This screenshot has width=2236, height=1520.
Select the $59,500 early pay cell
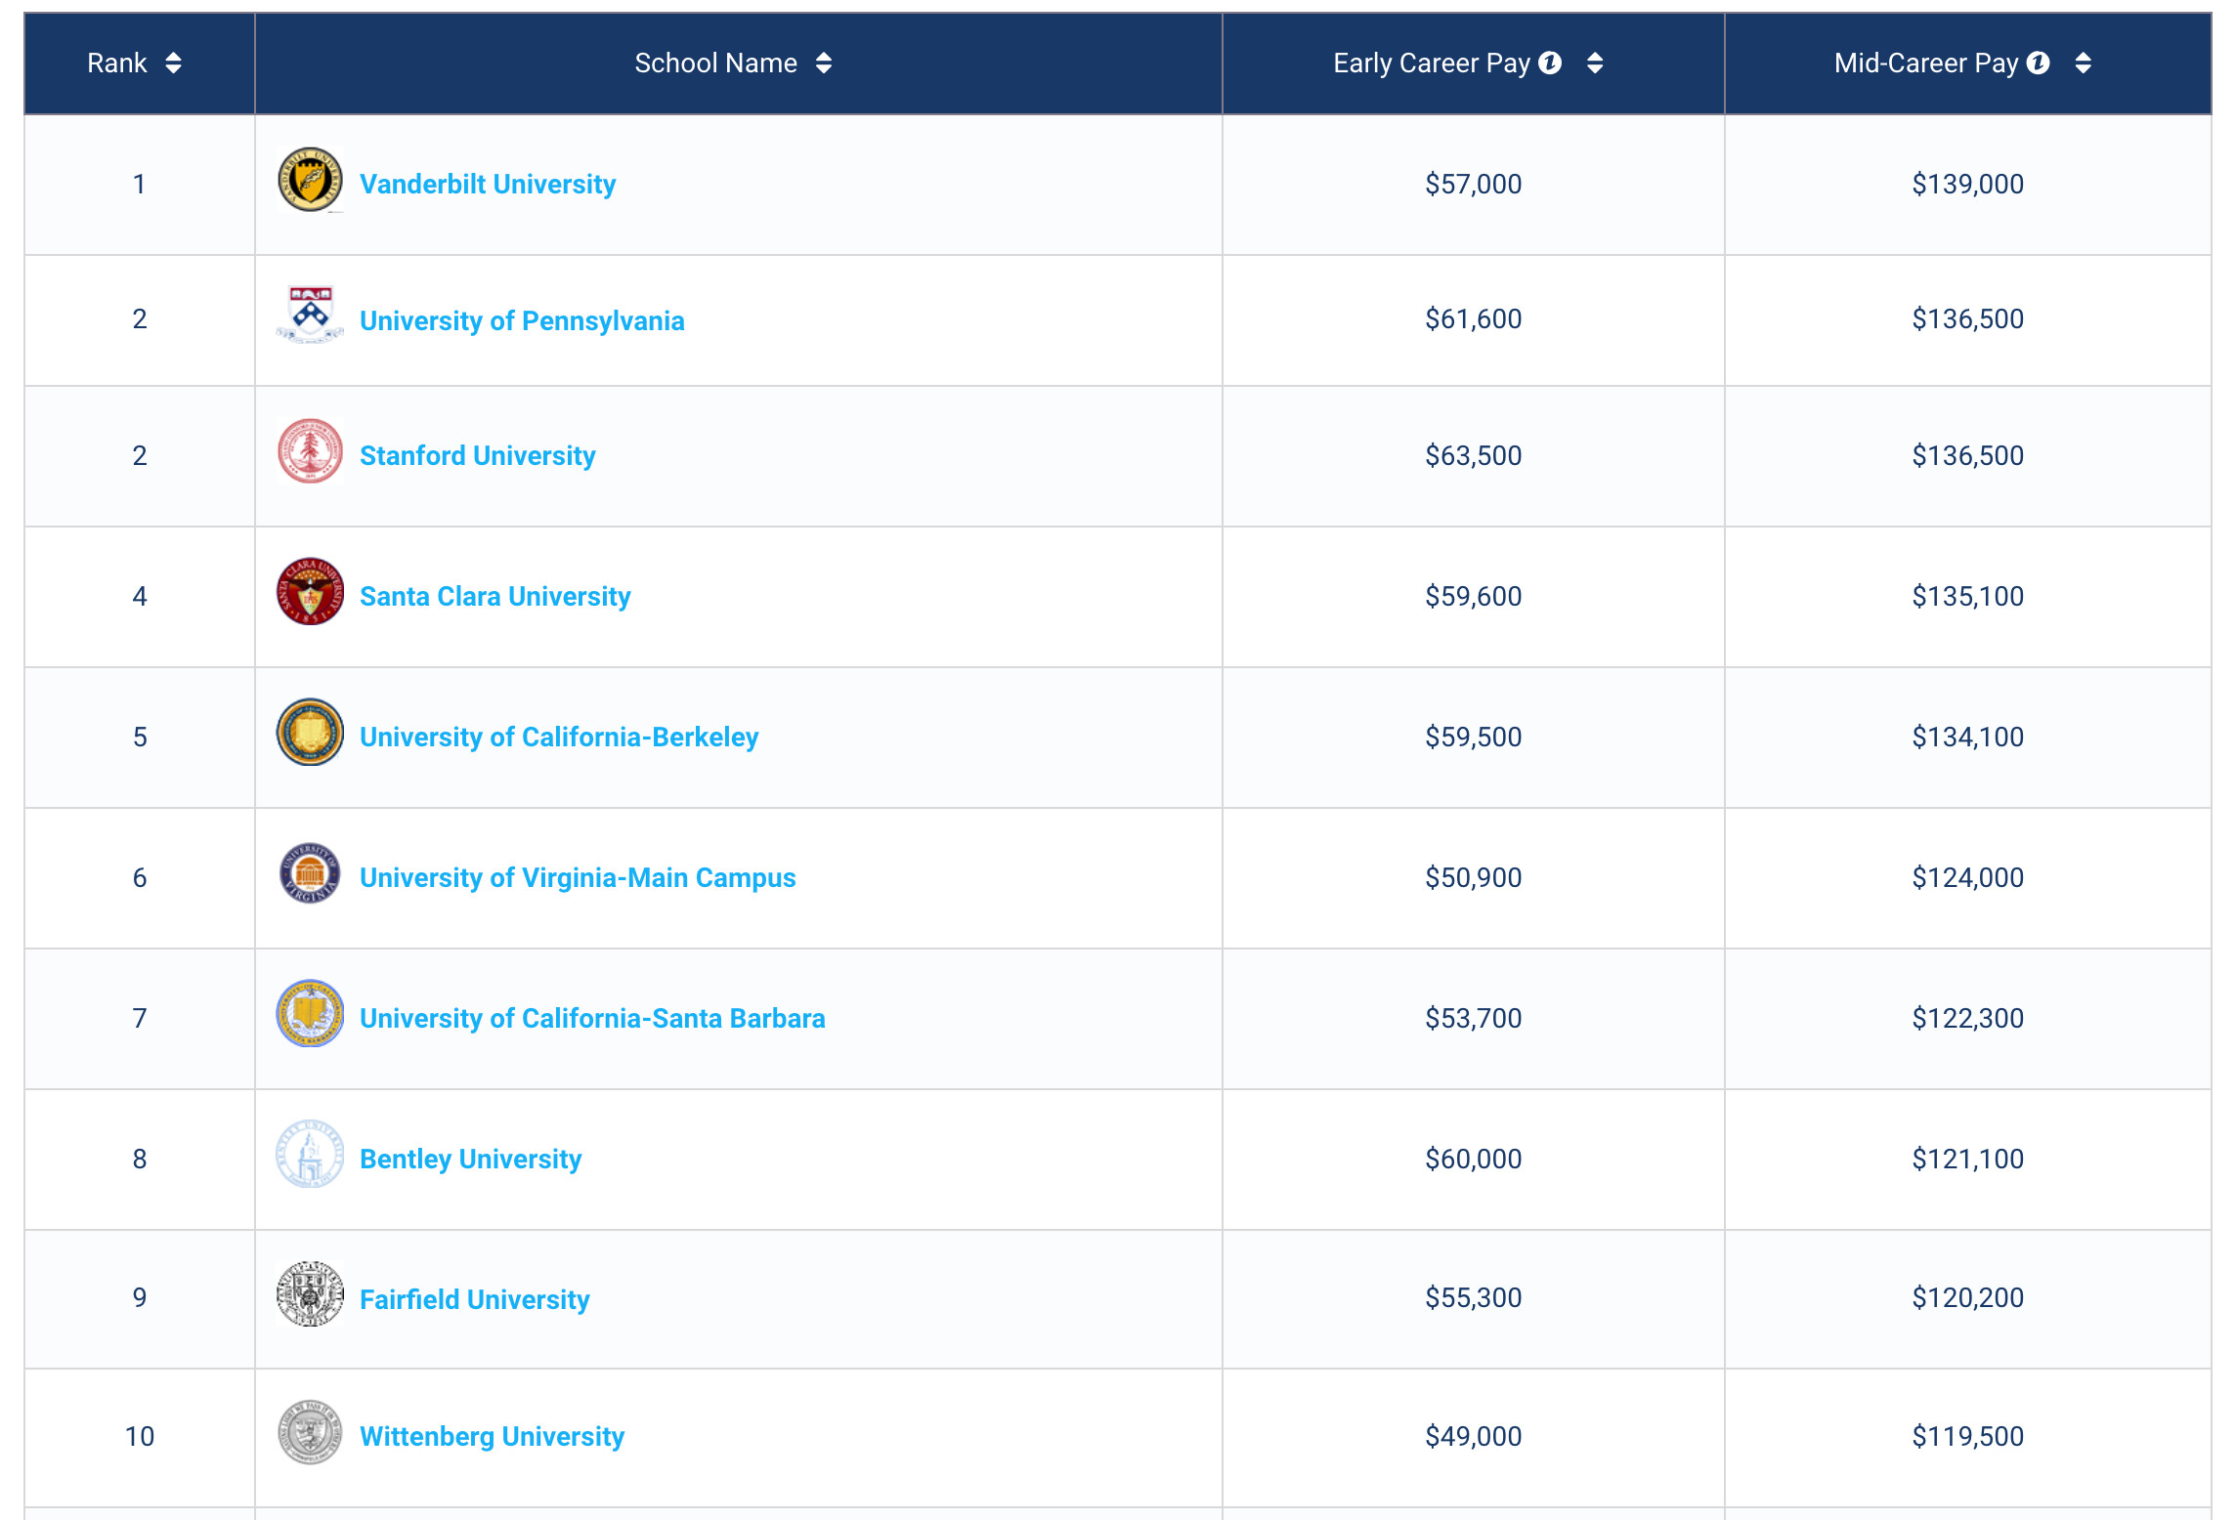point(1474,738)
